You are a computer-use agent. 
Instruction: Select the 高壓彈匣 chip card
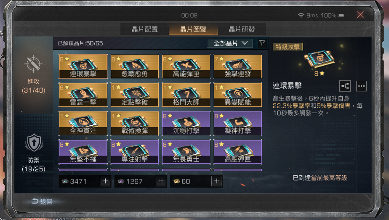point(238,151)
